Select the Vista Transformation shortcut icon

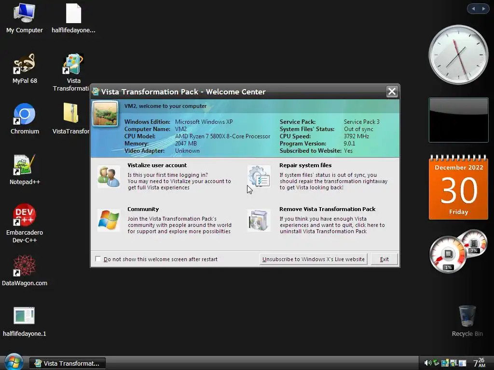(x=73, y=72)
